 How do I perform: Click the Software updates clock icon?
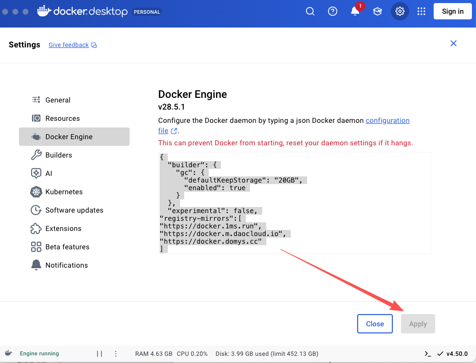pyautogui.click(x=36, y=210)
